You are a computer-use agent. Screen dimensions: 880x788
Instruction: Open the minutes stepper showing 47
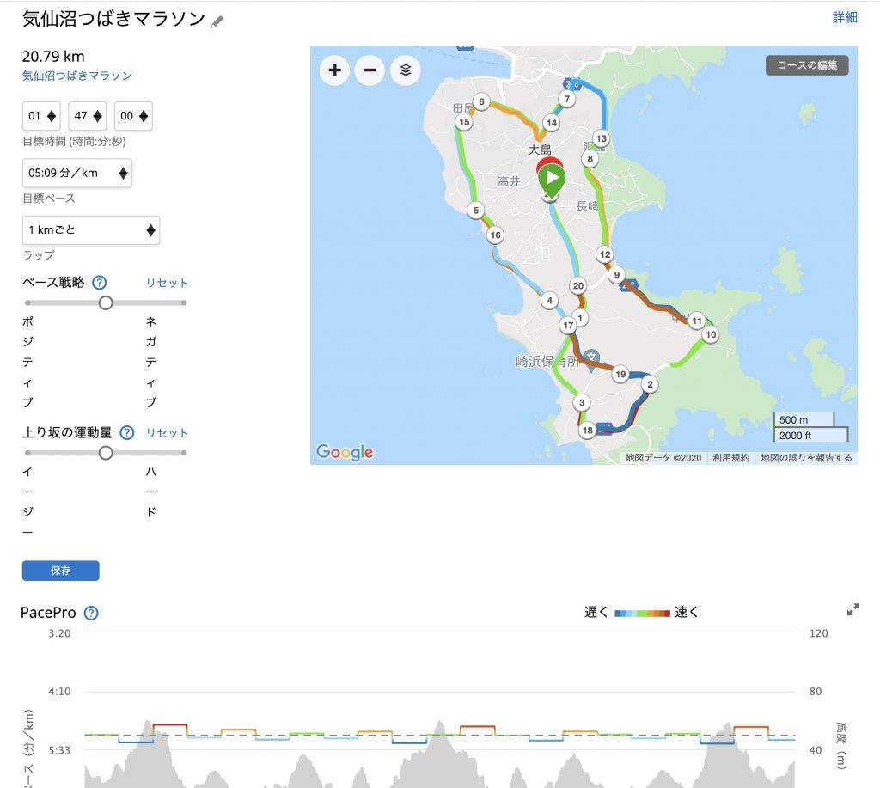click(x=88, y=116)
